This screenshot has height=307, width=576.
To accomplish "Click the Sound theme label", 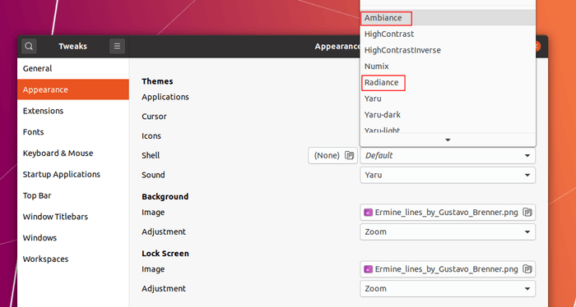I will click(x=153, y=175).
